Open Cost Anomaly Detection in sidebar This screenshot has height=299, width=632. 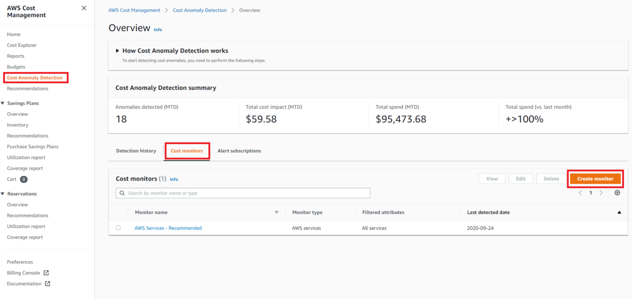pos(35,78)
